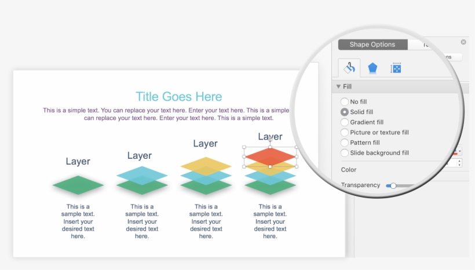Image resolution: width=475 pixels, height=270 pixels.
Task: Select the Solid fill option
Action: coord(345,112)
